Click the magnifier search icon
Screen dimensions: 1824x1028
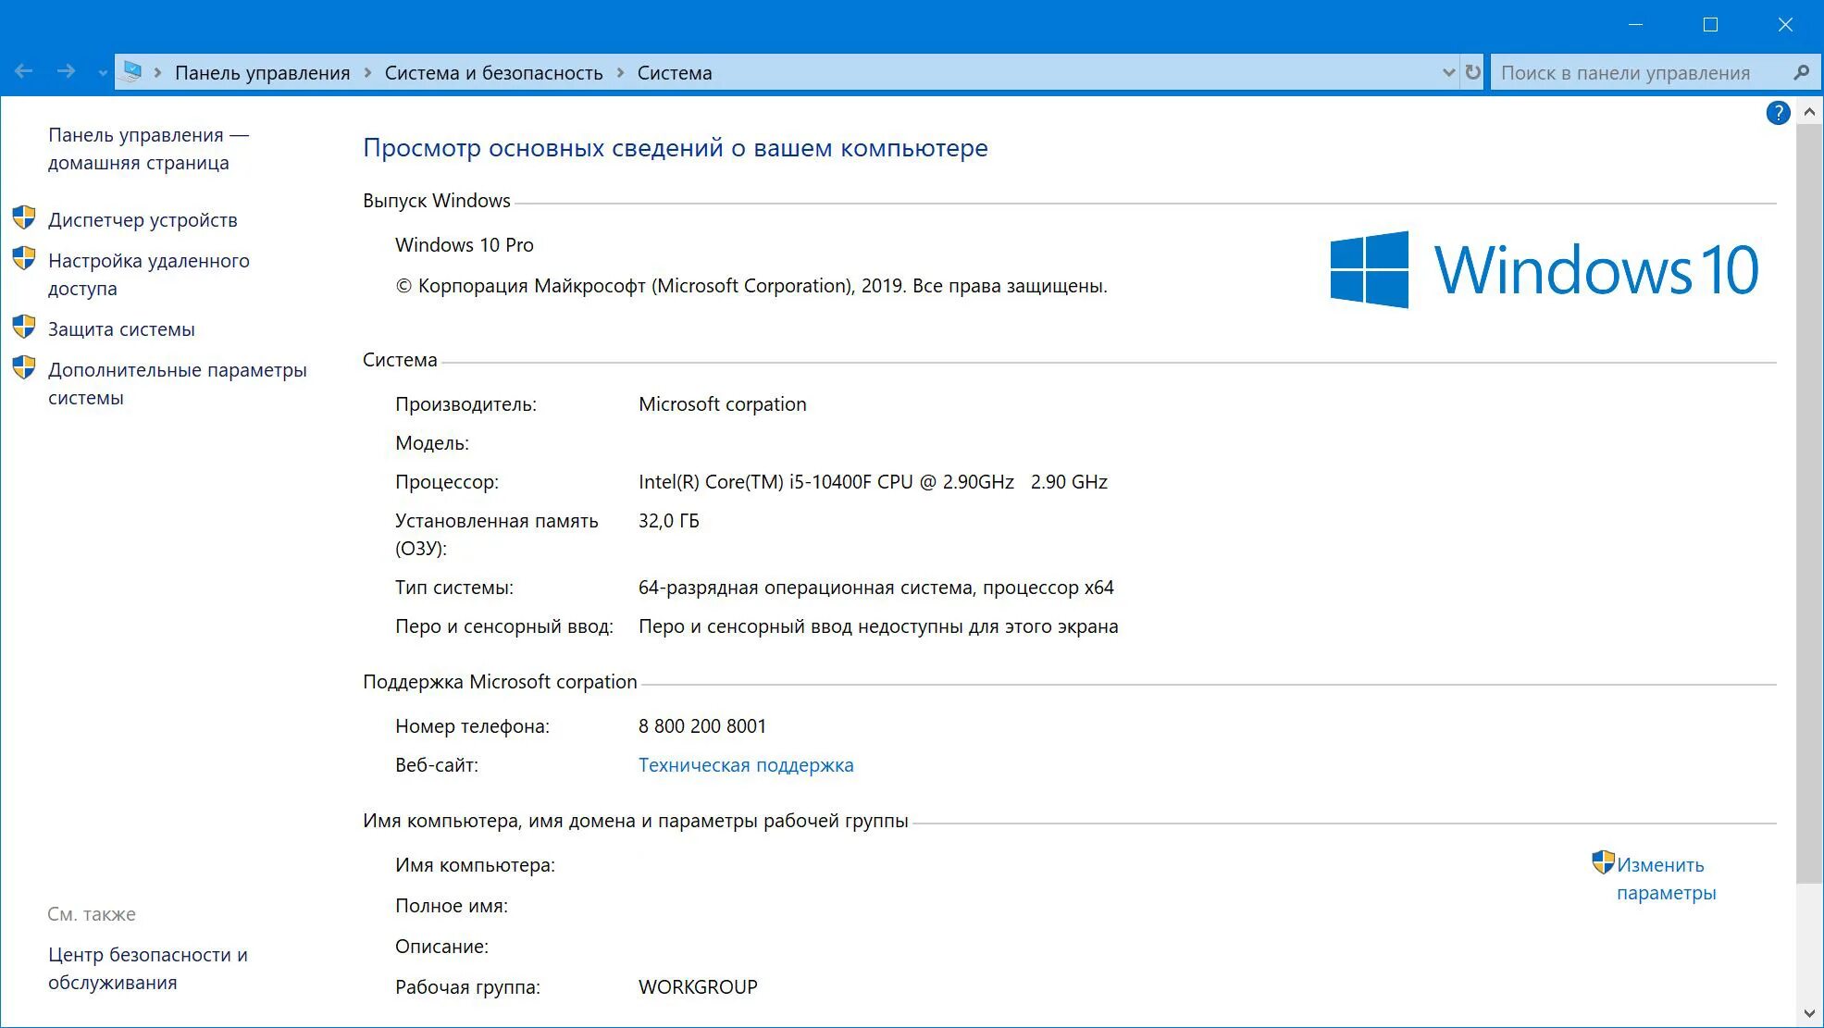tap(1801, 72)
